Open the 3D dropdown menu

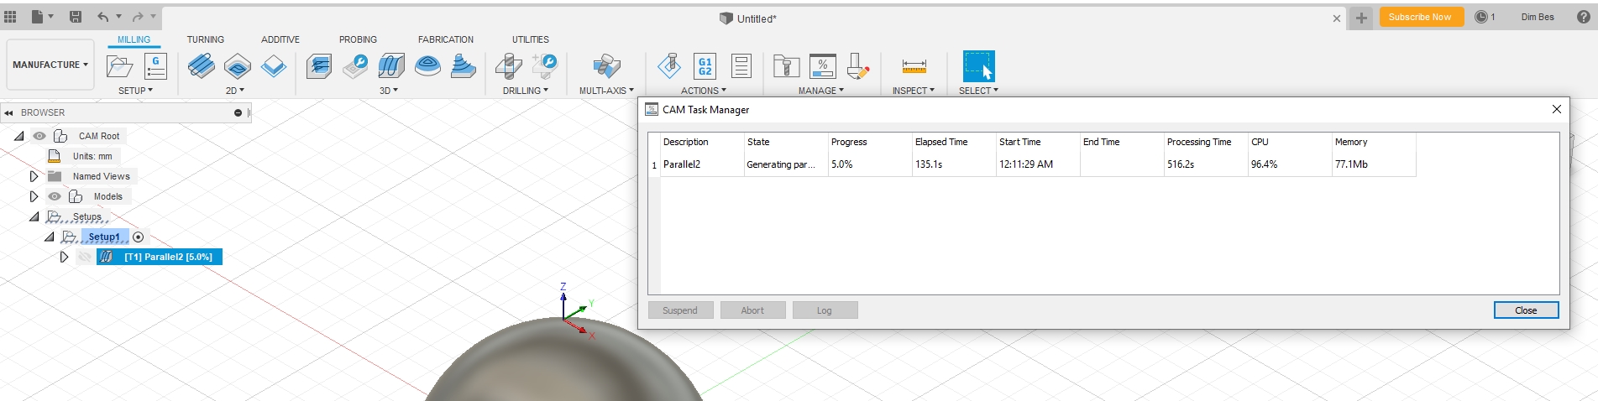point(389,91)
